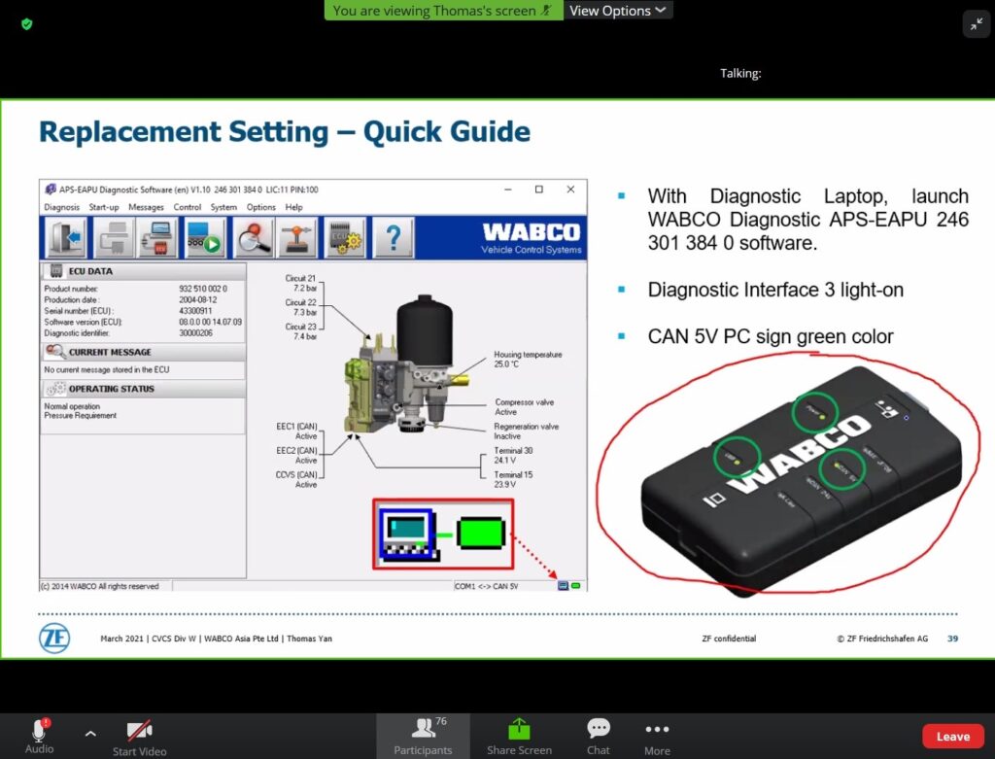The width and height of the screenshot is (995, 759).
Task: Click the CURRENT MESSAGE magnifier icon
Action: click(55, 352)
